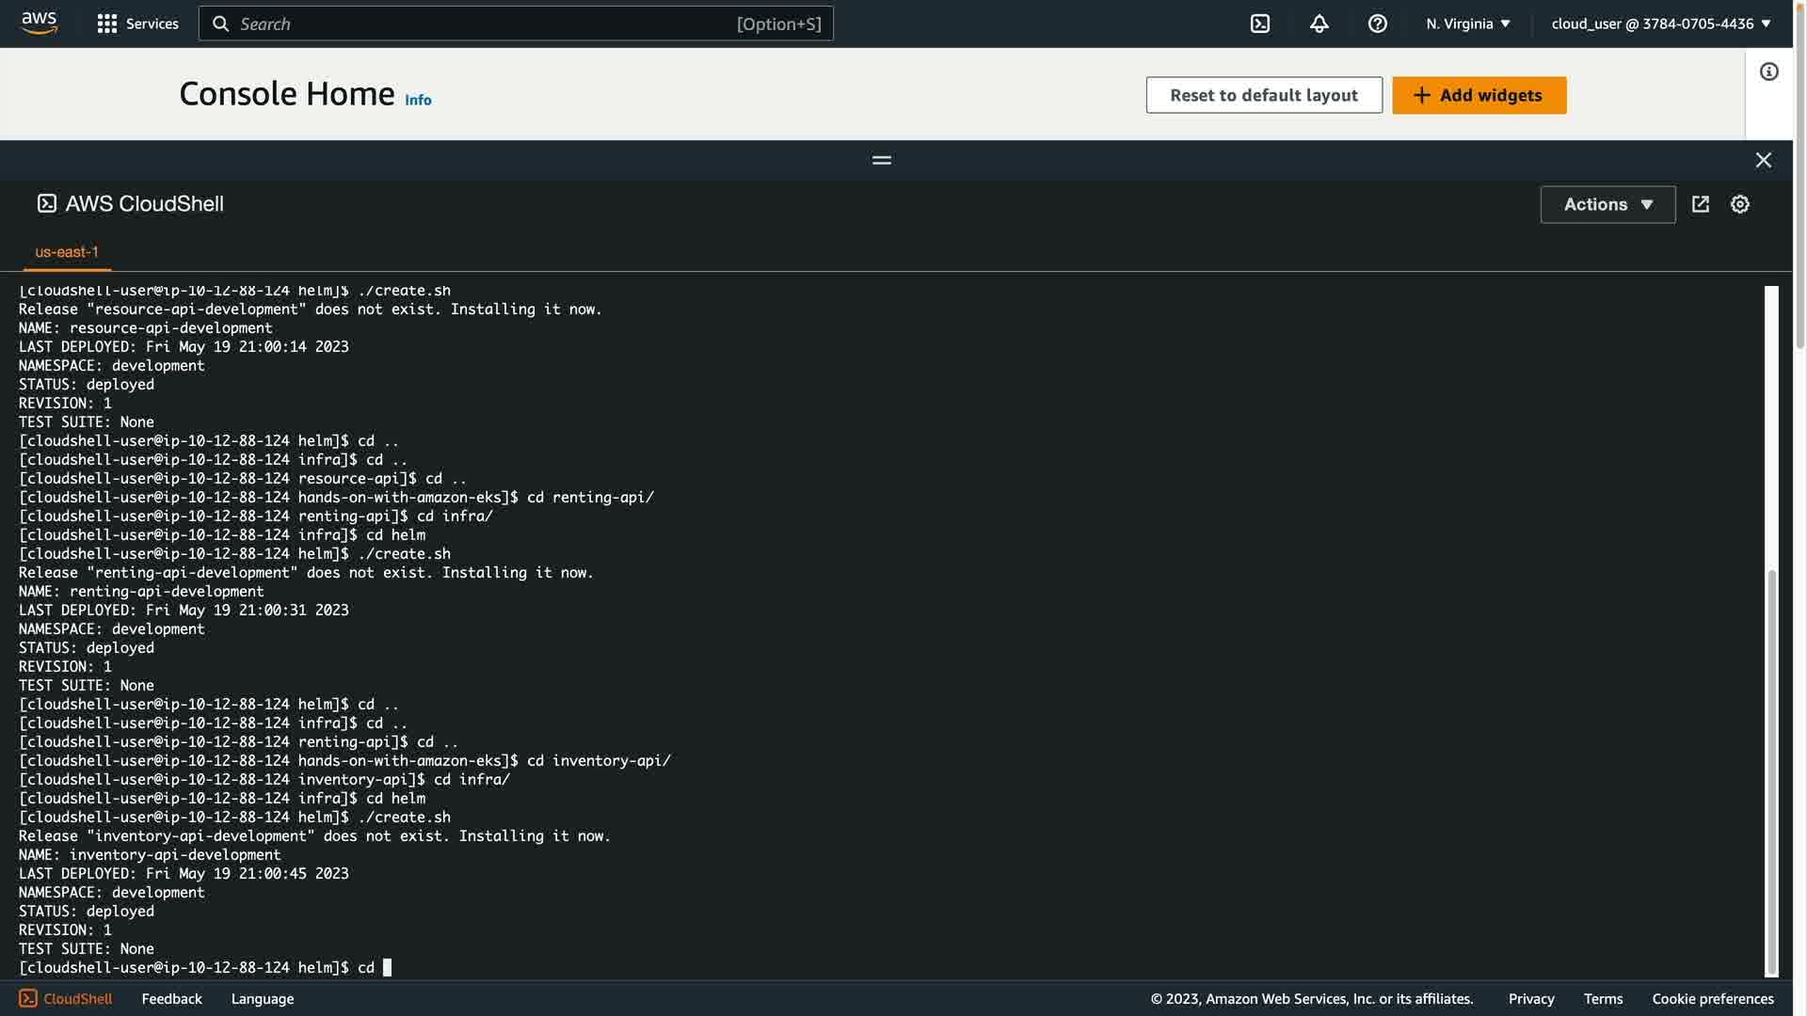
Task: Expand the cloud_user account dropdown
Action: coord(1660,24)
